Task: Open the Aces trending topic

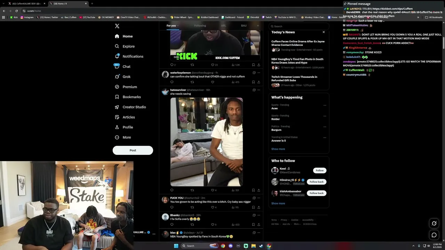Action: point(275,108)
